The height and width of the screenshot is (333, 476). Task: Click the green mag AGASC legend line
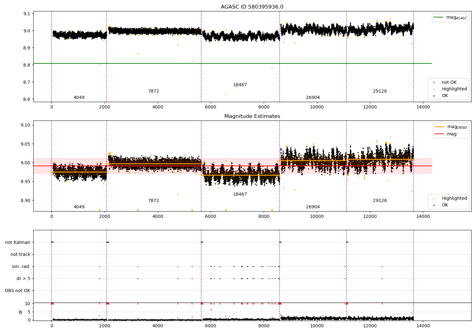click(438, 17)
